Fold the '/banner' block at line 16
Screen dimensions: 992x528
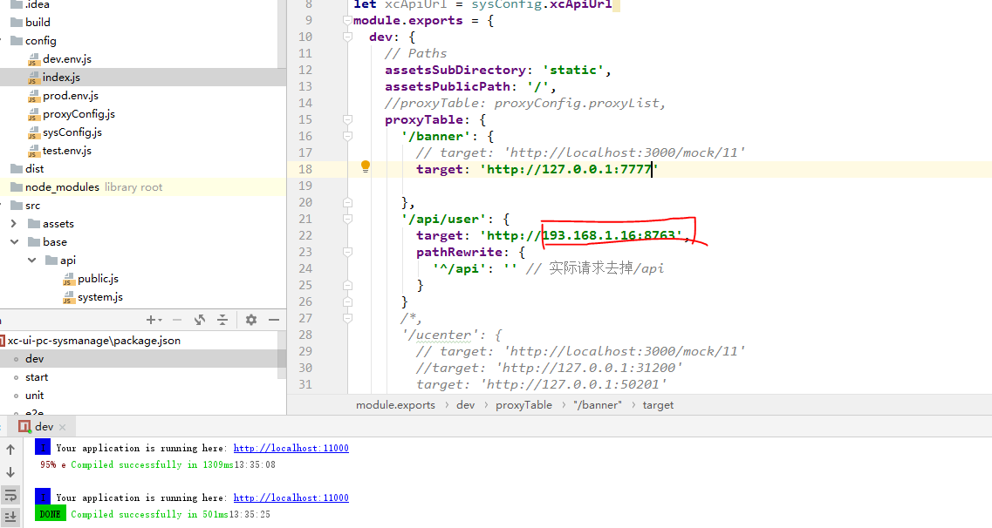point(347,136)
